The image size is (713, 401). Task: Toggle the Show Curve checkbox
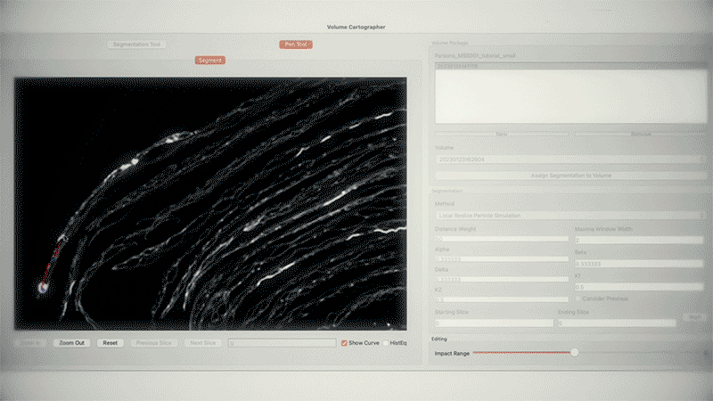click(x=345, y=343)
